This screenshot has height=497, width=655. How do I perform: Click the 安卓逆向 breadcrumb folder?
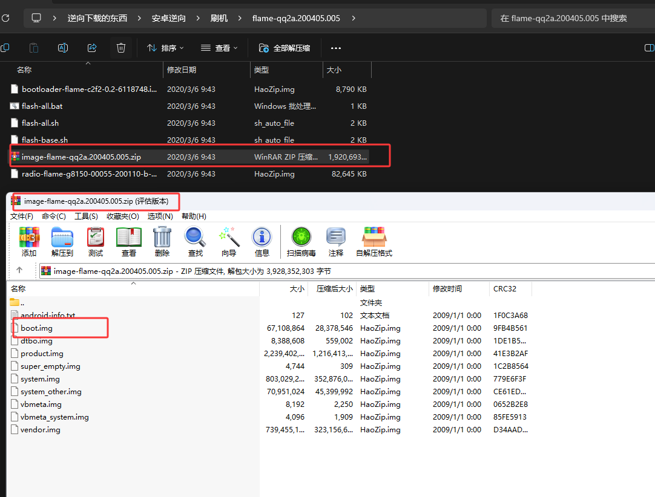coord(168,18)
